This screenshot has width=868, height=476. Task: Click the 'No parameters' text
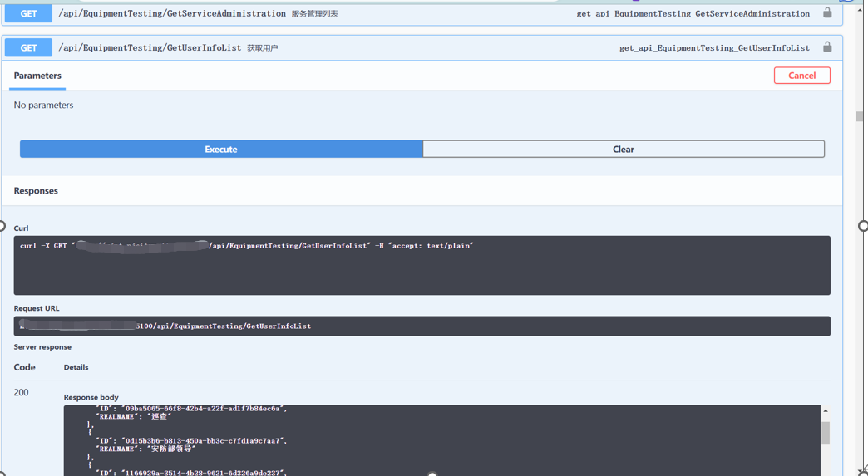tap(44, 105)
